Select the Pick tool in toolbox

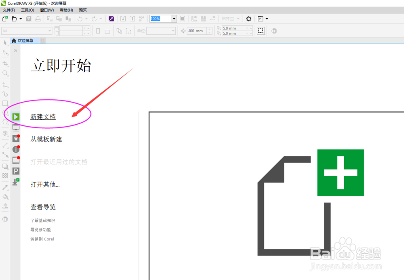tap(5, 43)
